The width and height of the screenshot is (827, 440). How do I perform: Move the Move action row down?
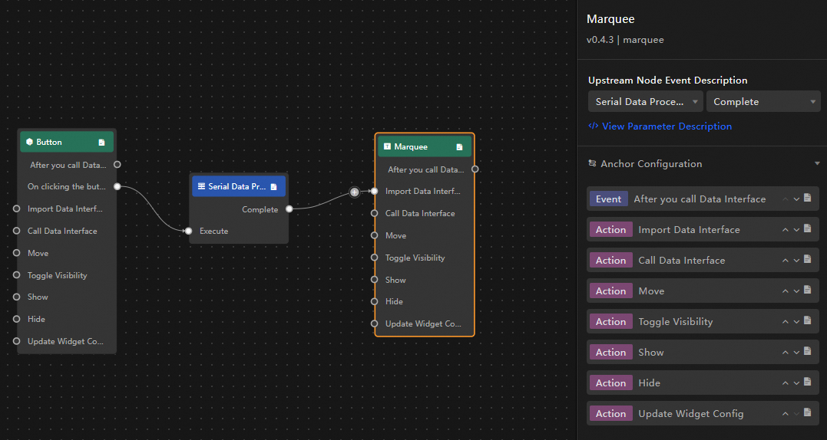(x=796, y=291)
